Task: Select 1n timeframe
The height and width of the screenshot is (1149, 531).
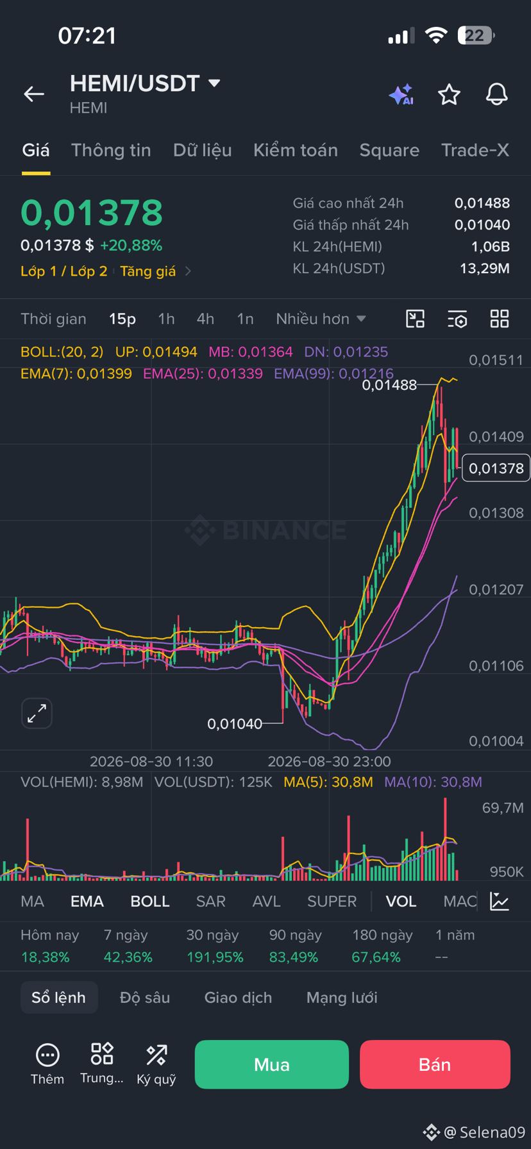Action: [x=245, y=319]
